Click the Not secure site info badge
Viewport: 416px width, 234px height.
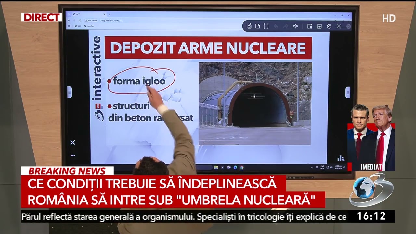point(91,20)
